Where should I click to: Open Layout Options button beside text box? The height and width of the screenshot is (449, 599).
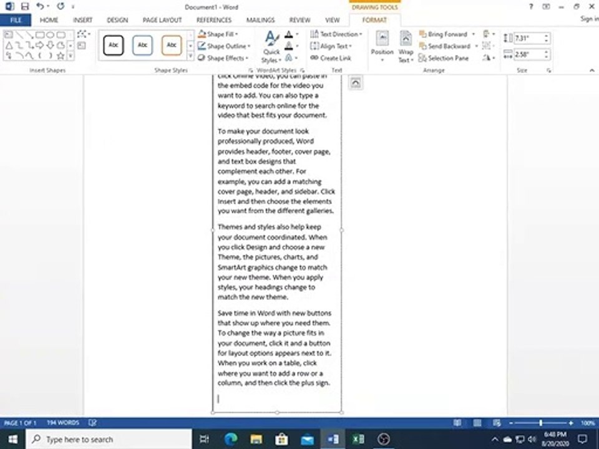pos(356,83)
